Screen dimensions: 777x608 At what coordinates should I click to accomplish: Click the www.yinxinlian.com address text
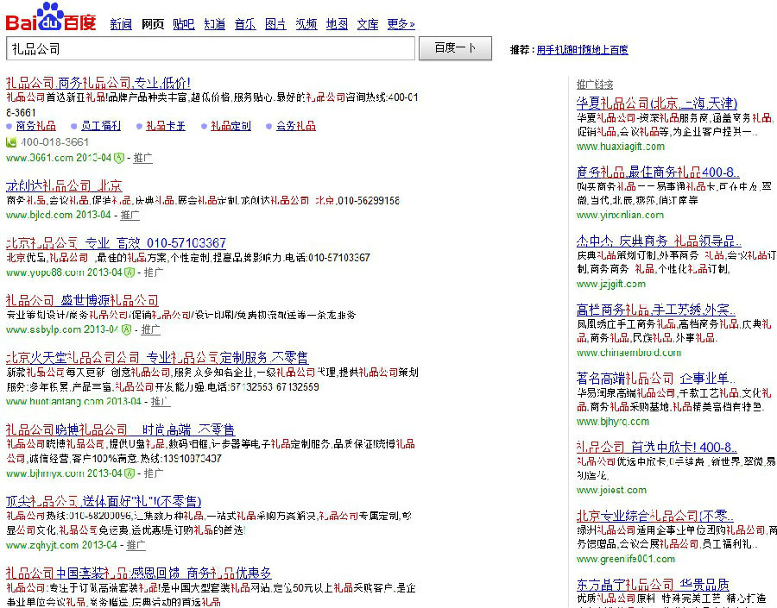tap(621, 216)
